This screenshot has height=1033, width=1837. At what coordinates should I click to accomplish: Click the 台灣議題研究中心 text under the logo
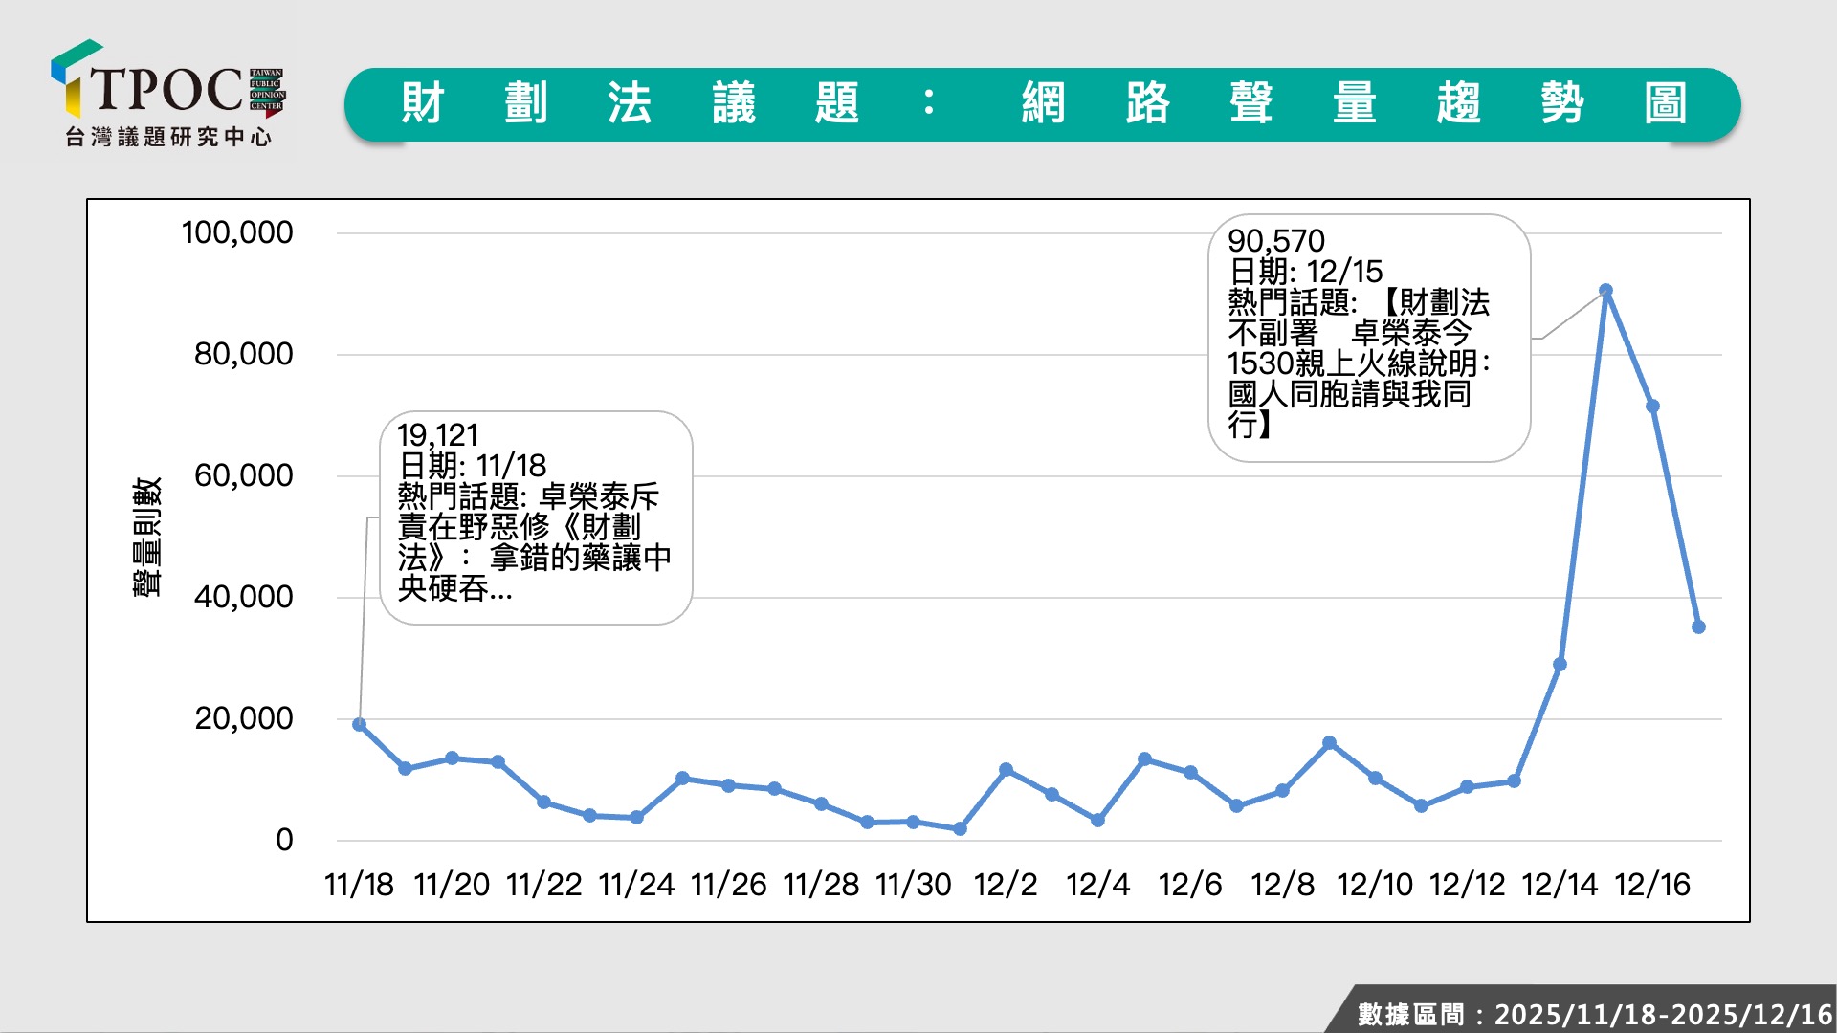click(x=168, y=138)
